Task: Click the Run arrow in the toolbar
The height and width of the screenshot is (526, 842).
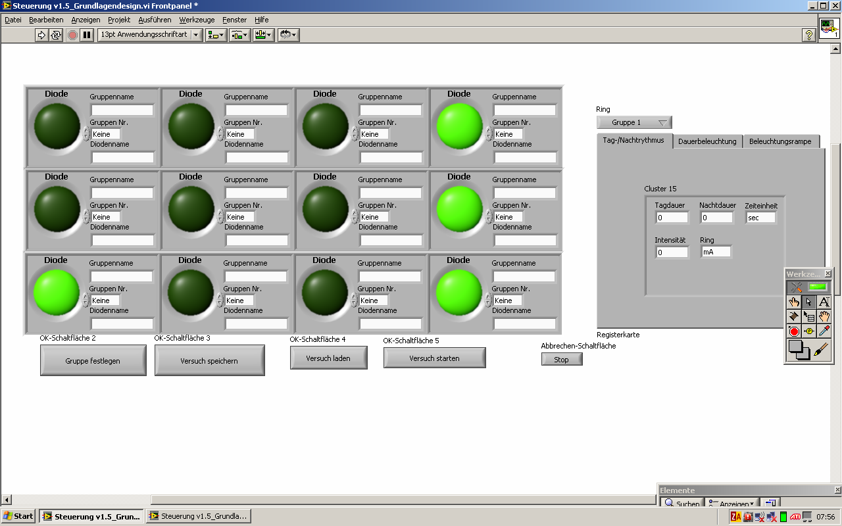Action: [42, 35]
